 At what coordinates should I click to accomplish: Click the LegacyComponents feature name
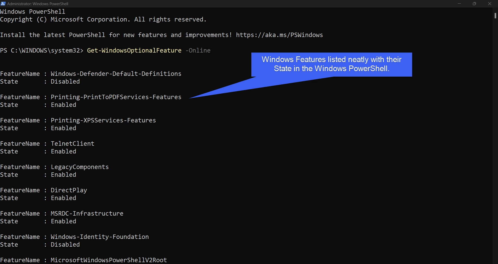pyautogui.click(x=80, y=167)
